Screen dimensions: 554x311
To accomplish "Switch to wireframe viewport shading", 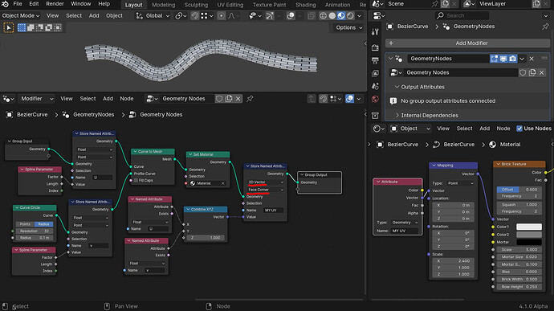I will pyautogui.click(x=323, y=16).
